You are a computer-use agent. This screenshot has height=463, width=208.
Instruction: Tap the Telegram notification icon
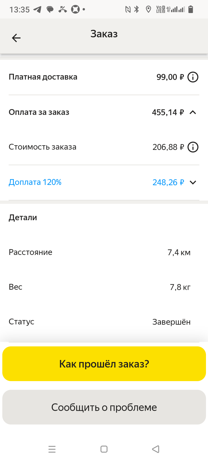click(x=37, y=10)
